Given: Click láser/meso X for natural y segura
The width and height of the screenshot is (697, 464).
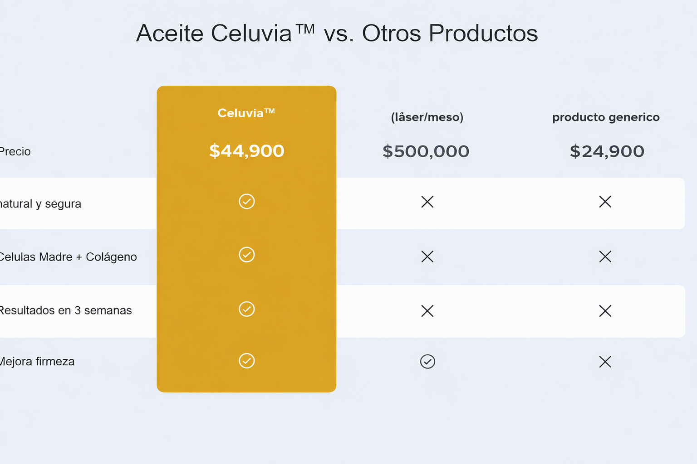Looking at the screenshot, I should coord(427,202).
